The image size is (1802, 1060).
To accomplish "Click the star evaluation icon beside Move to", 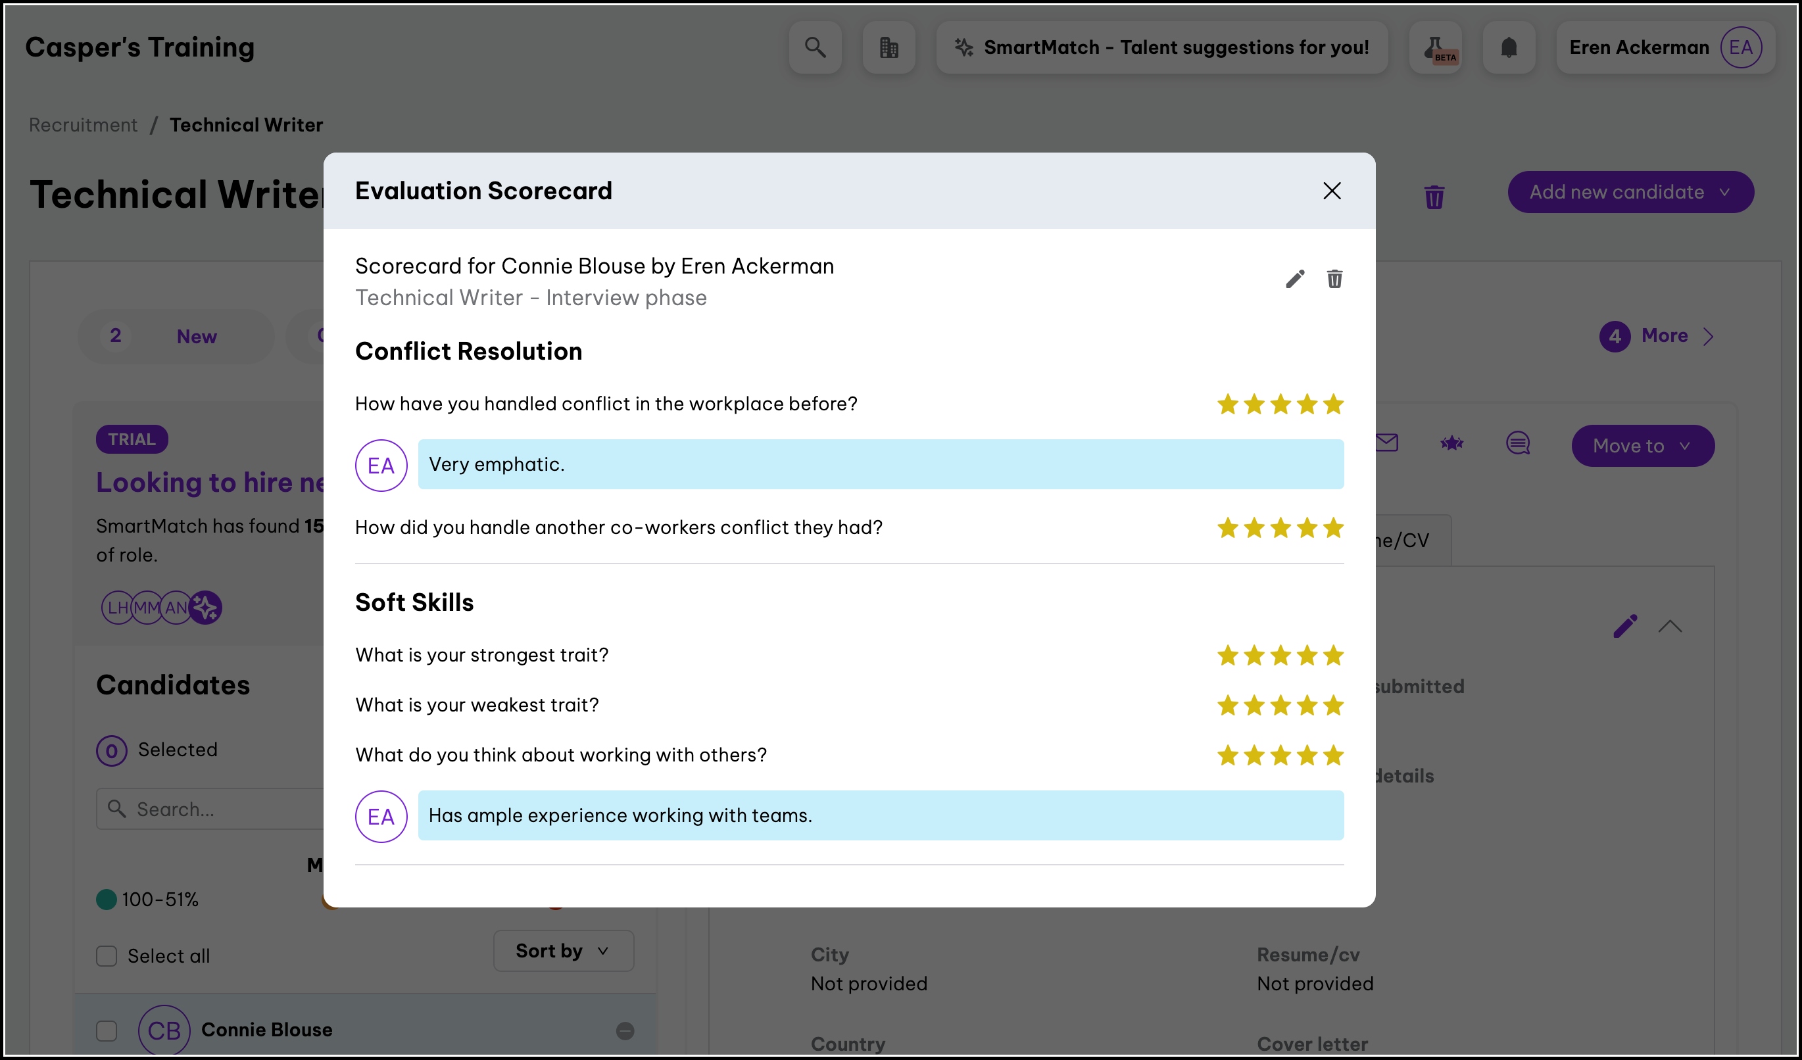I will pyautogui.click(x=1451, y=444).
